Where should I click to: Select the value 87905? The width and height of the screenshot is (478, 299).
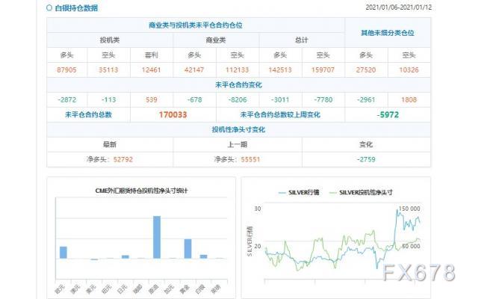pyautogui.click(x=66, y=70)
